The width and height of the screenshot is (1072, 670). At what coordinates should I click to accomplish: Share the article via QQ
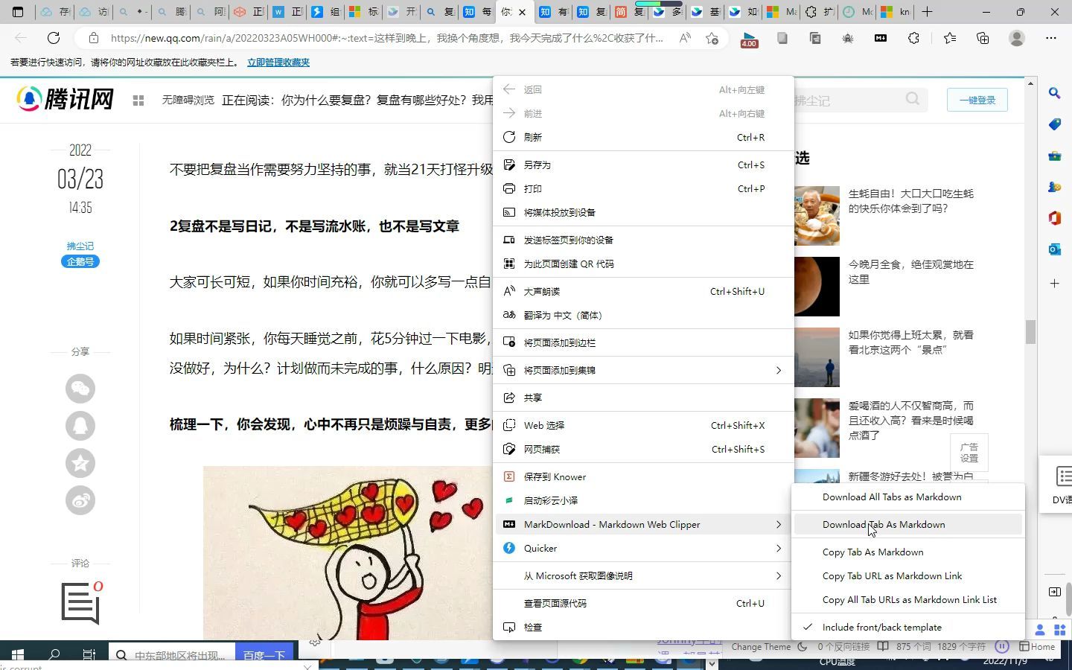coord(80,426)
